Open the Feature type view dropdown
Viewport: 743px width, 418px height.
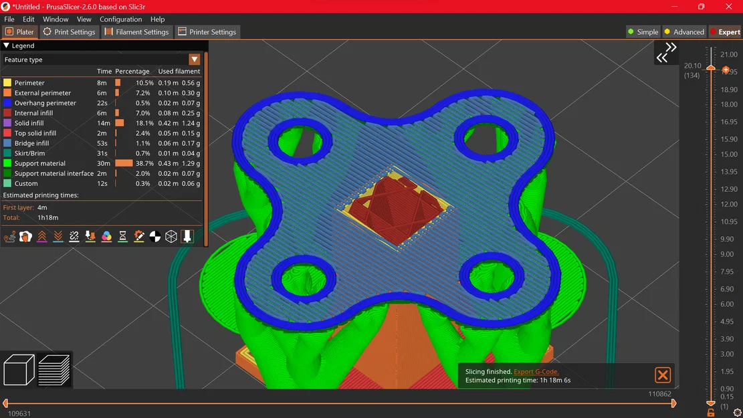pos(195,60)
